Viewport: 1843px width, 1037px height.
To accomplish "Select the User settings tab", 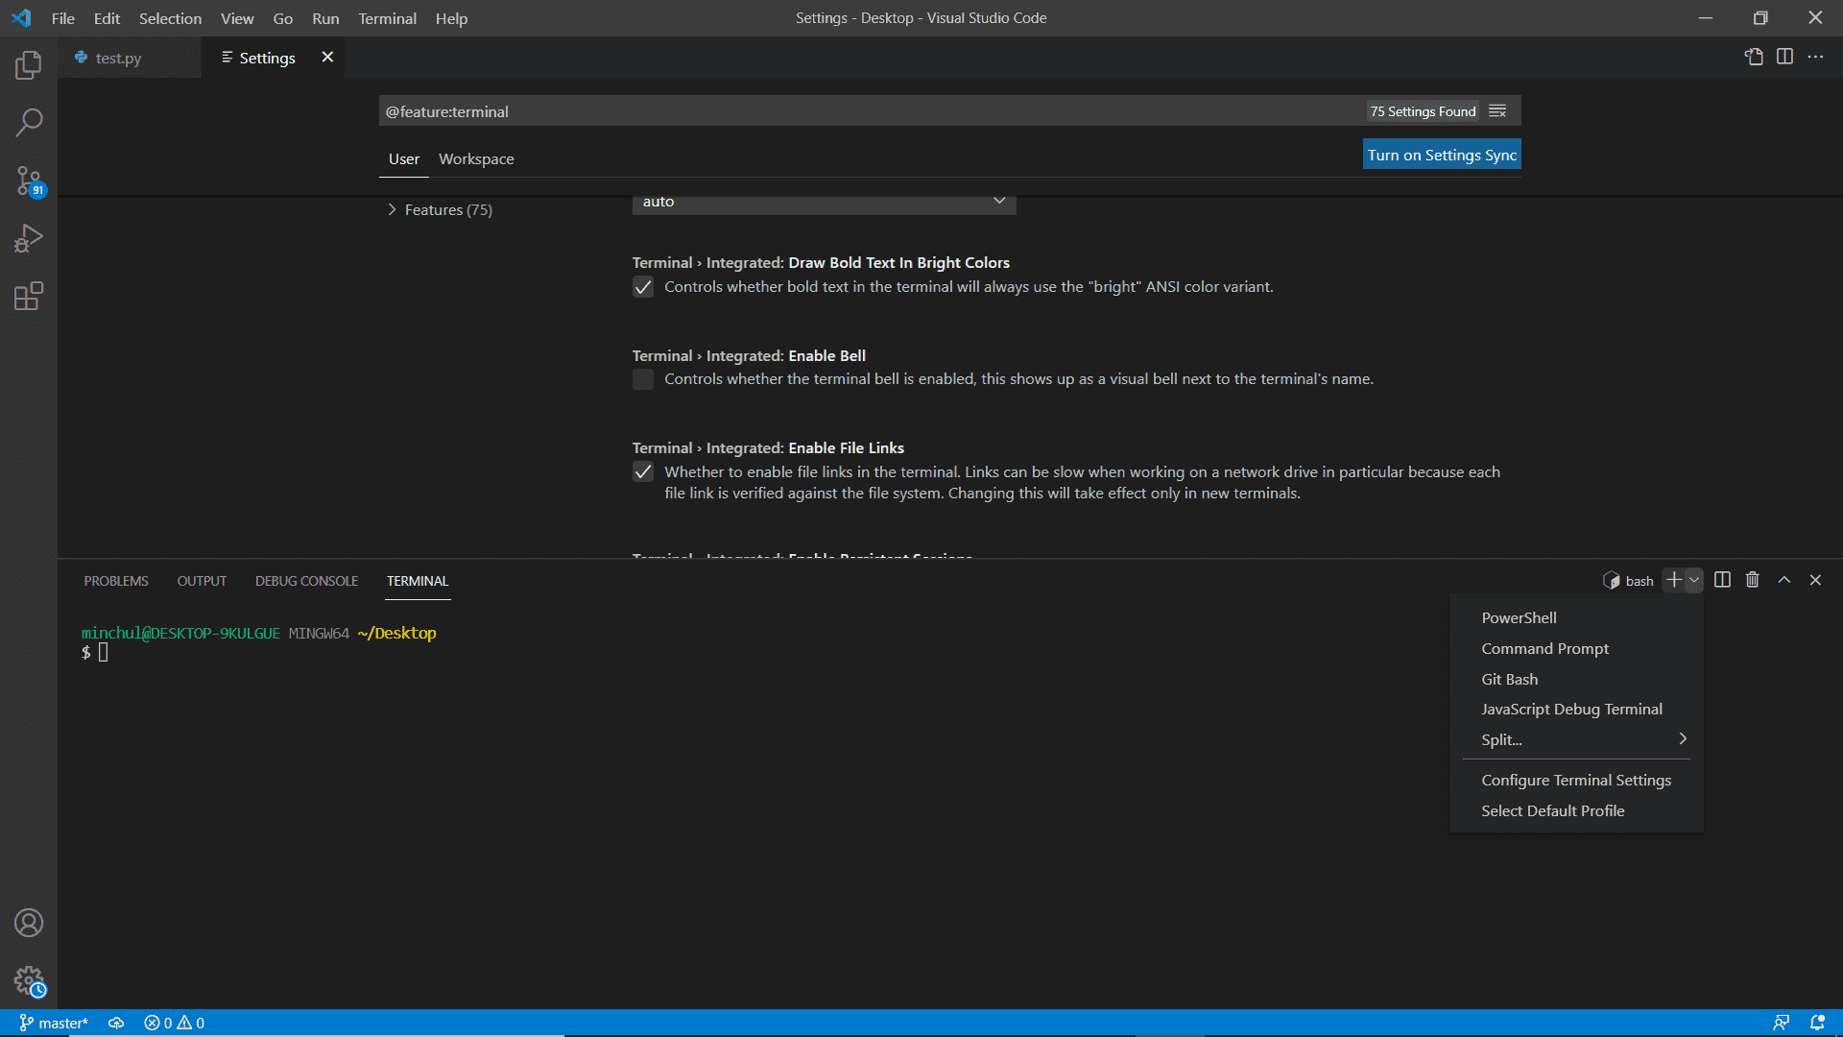I will coord(403,158).
